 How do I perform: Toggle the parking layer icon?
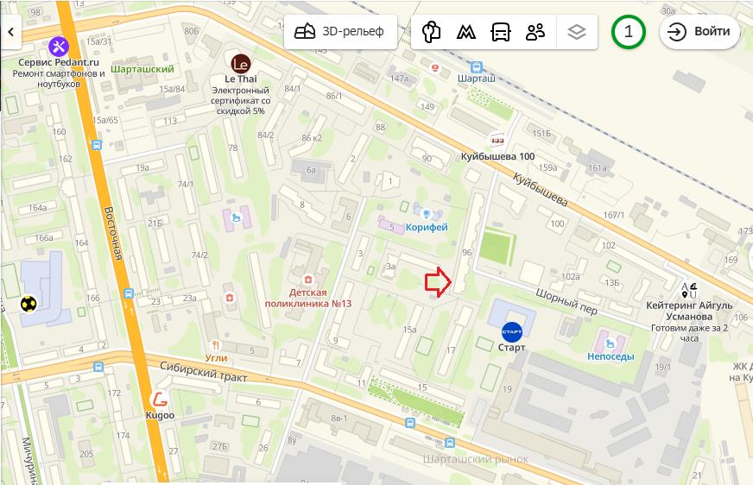click(x=431, y=32)
